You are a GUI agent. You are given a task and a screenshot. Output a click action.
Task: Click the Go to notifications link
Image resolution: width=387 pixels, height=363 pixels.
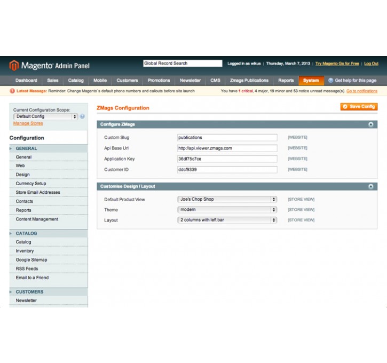(362, 91)
